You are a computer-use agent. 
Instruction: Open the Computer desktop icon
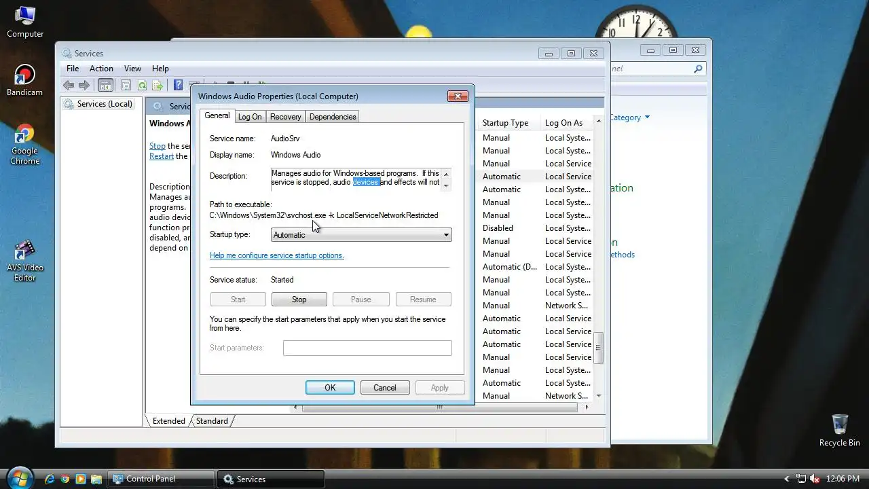pyautogui.click(x=25, y=22)
